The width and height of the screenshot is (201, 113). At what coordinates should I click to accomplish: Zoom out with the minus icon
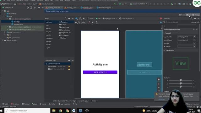click(x=159, y=88)
